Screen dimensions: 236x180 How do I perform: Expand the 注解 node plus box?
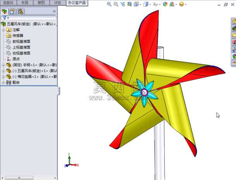click(x=3, y=30)
